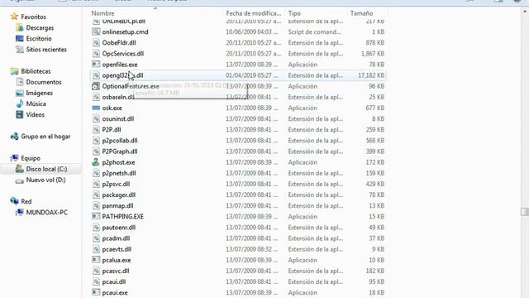This screenshot has width=529, height=298.
Task: Select Descargas in the navigation pane
Action: (40, 27)
